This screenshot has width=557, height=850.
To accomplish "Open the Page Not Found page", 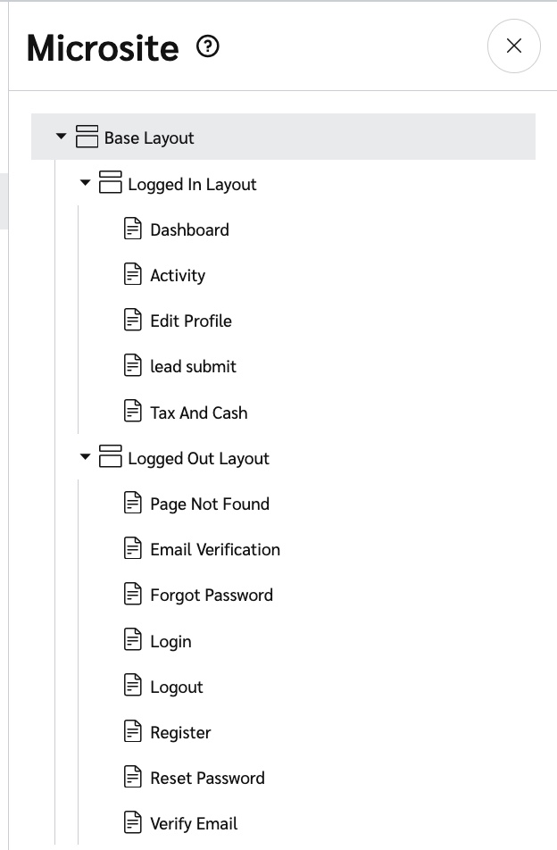I will [x=209, y=504].
